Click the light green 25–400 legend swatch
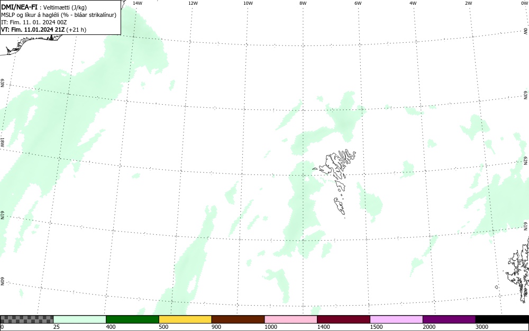Screen dimensions: 529x331 click(x=80, y=319)
